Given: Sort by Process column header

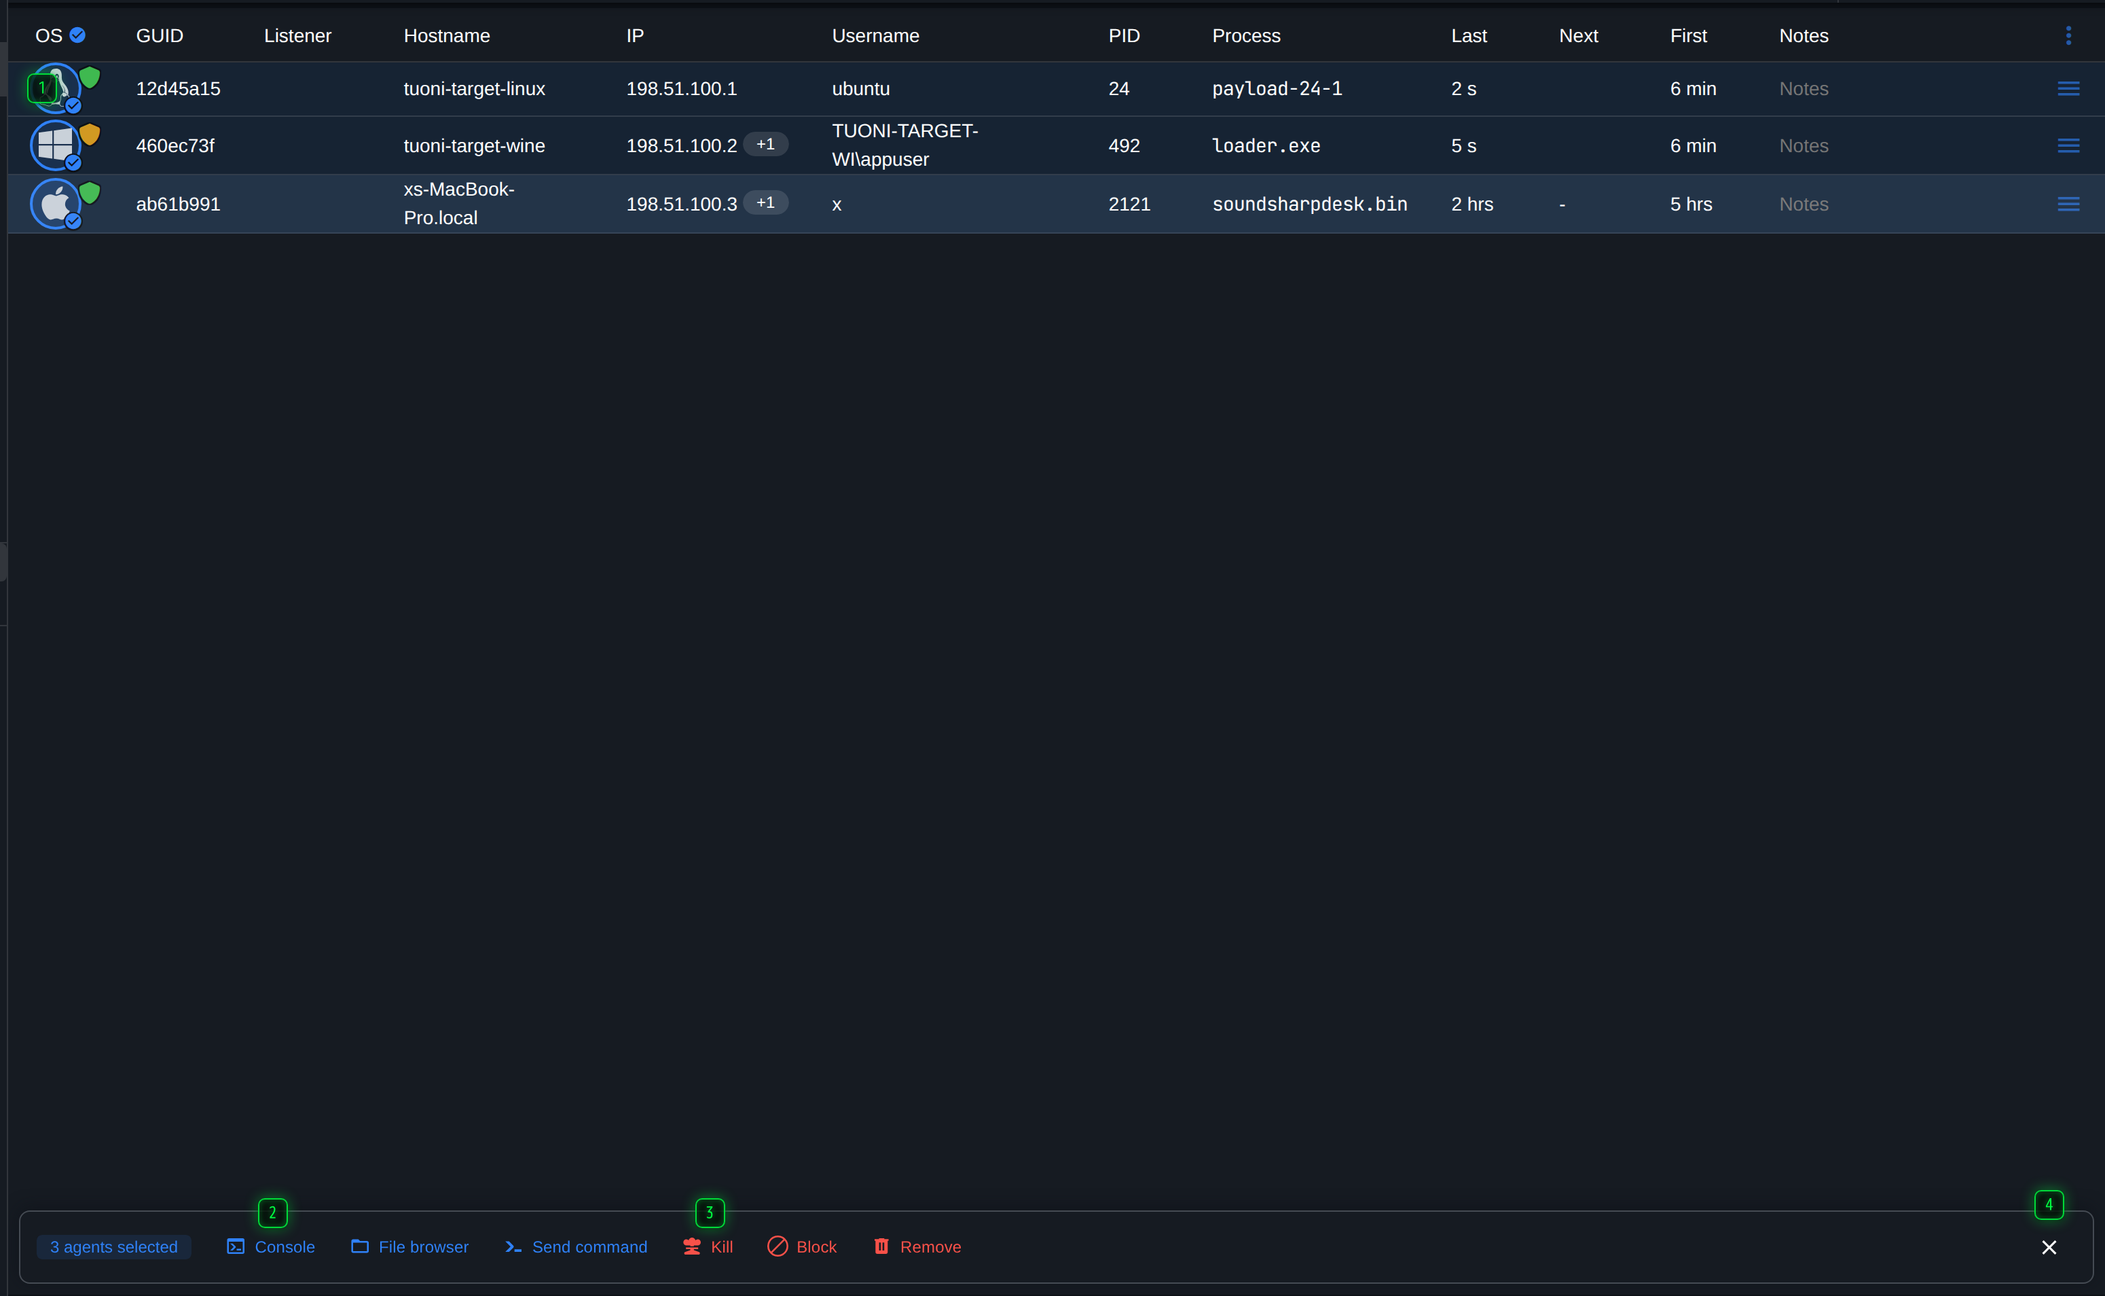Looking at the screenshot, I should click(x=1246, y=36).
